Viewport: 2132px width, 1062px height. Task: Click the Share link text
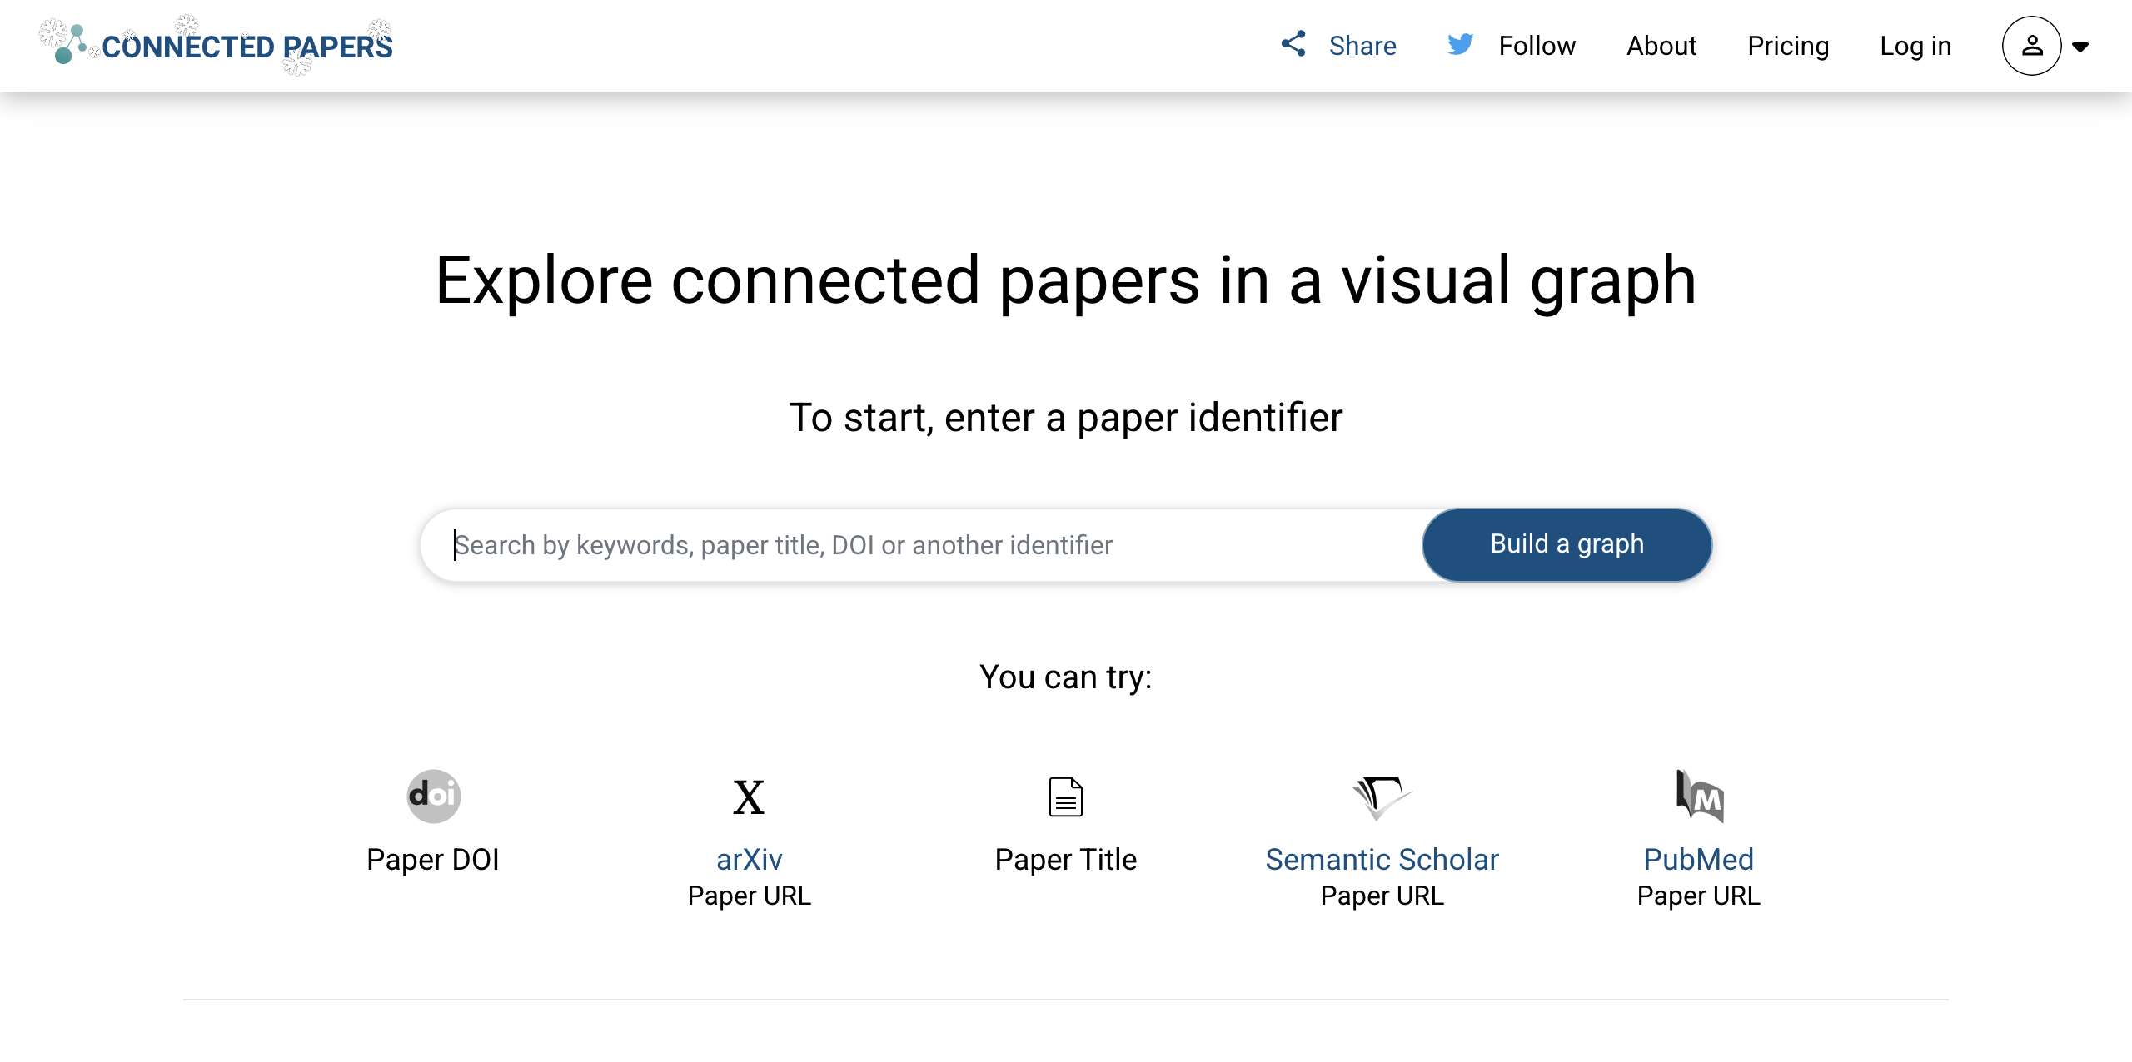pos(1361,46)
